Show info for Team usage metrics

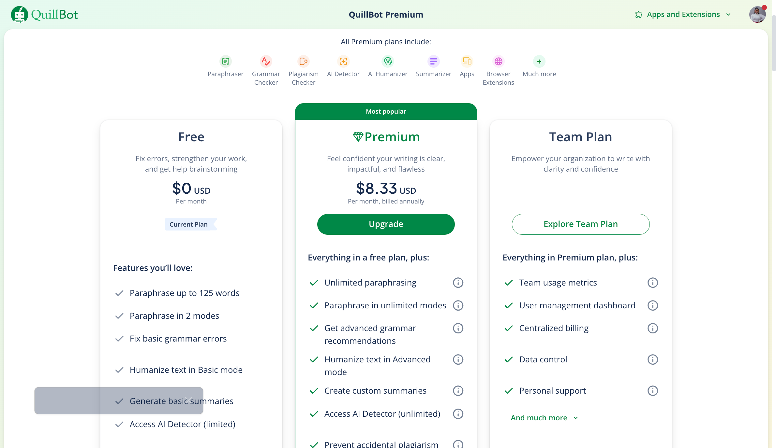[653, 283]
